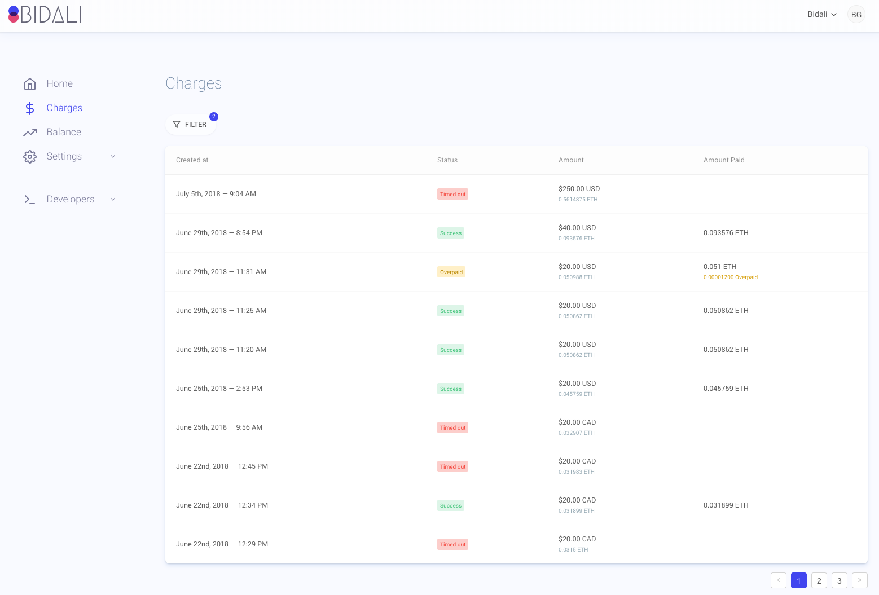The image size is (879, 595).
Task: Click the filter count badge showing 2
Action: (x=214, y=117)
